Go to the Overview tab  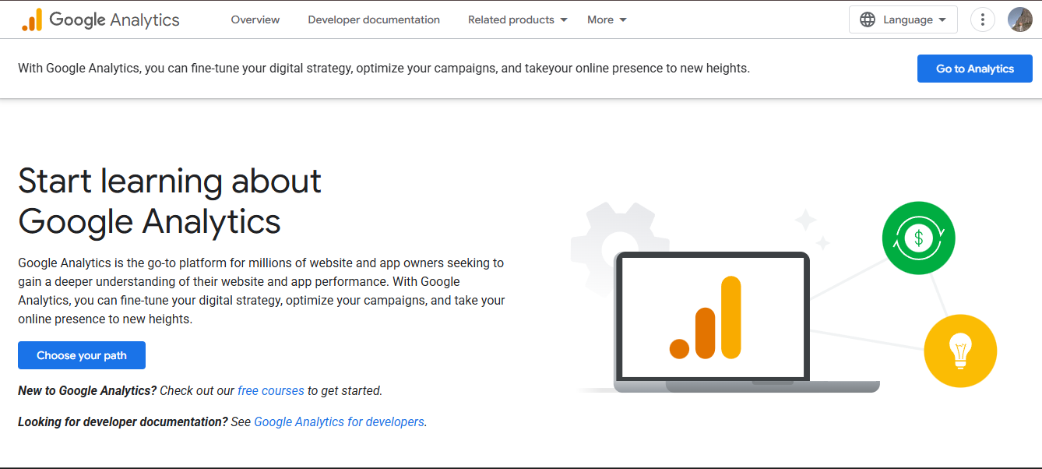coord(255,19)
